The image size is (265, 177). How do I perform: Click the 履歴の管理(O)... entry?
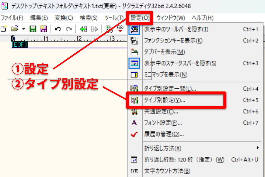[164, 134]
